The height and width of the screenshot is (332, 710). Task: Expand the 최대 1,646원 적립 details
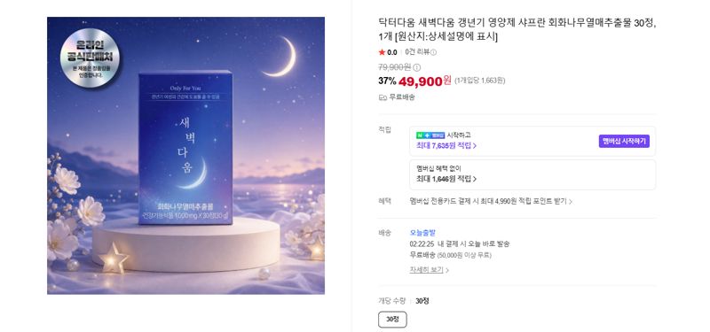click(446, 179)
